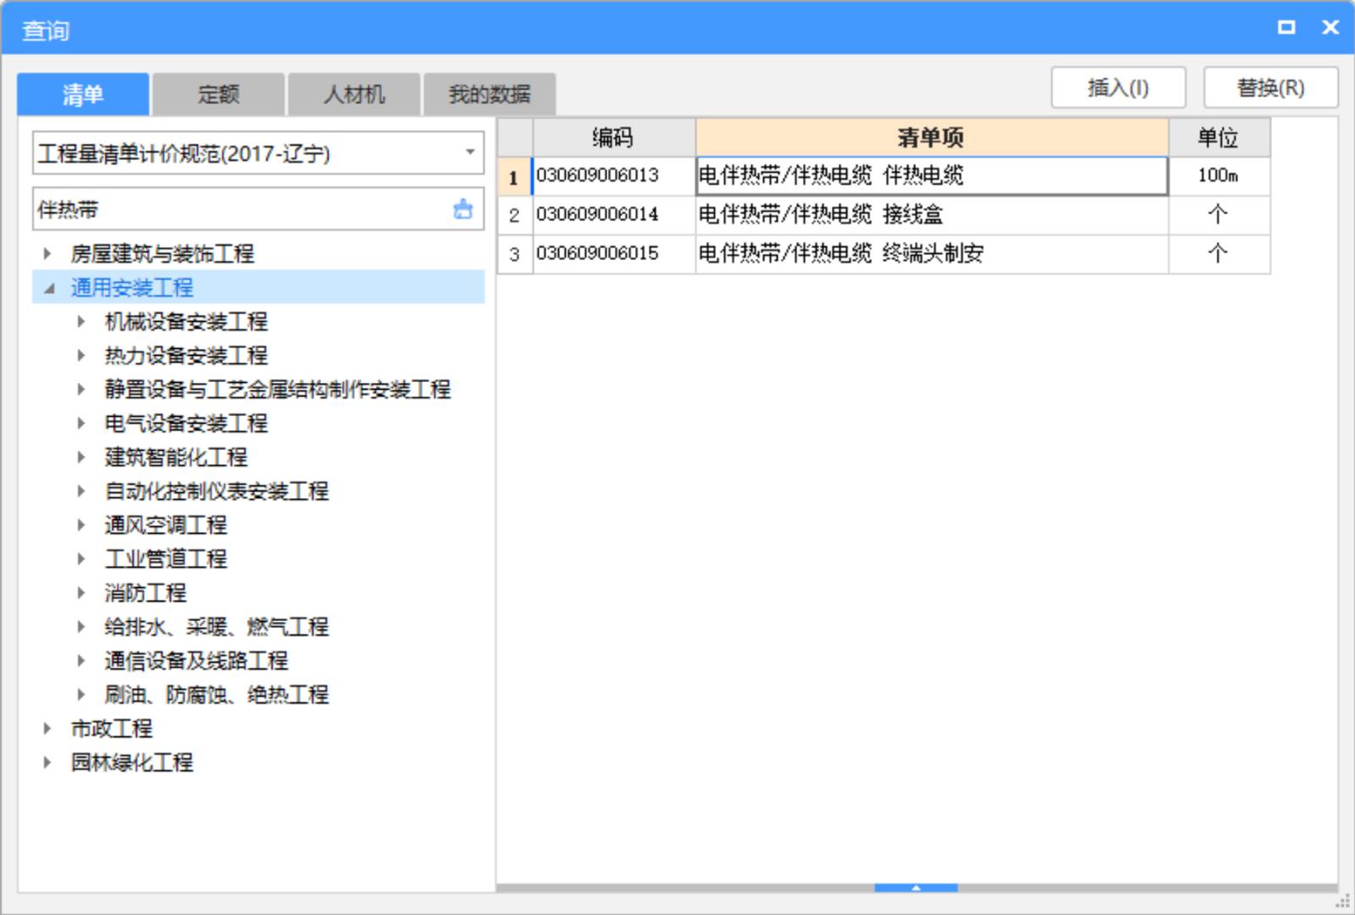Switch to the 定额 tab
This screenshot has width=1355, height=915.
(x=218, y=94)
